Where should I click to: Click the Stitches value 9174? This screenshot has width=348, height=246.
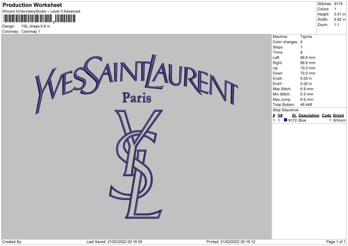[x=338, y=4]
